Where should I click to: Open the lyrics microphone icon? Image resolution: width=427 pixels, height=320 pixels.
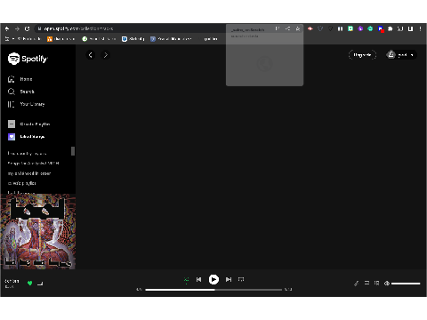point(357,284)
